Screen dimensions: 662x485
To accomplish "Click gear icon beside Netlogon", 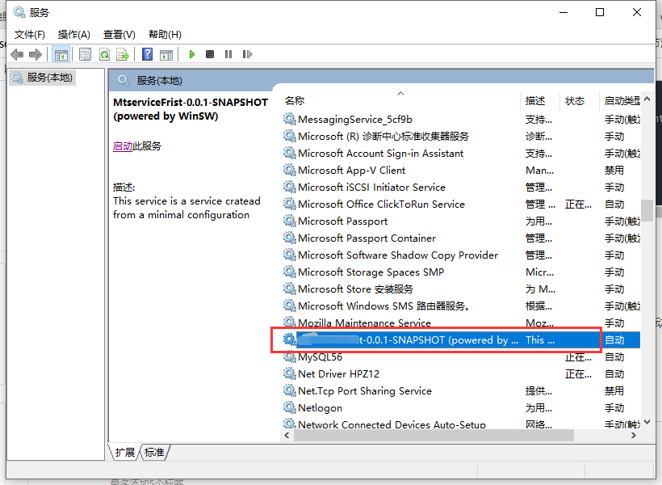I will 289,407.
